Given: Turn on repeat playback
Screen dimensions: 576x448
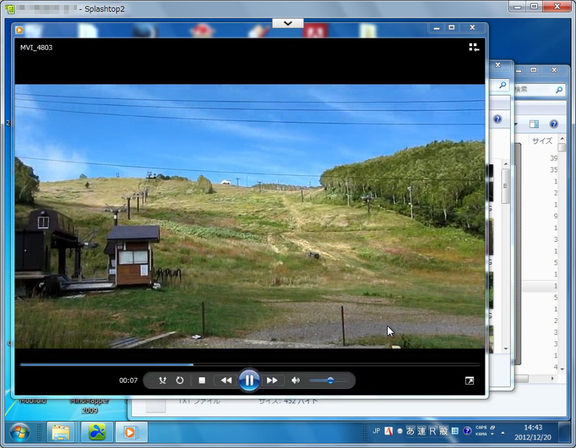Looking at the screenshot, I should [180, 380].
